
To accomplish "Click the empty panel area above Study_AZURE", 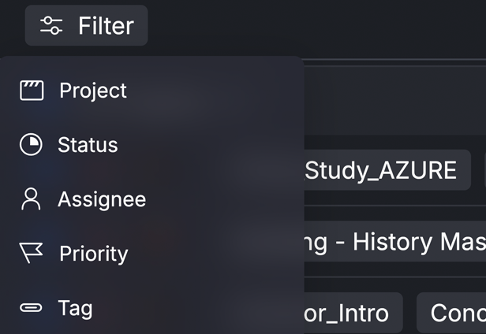I will pyautogui.click(x=395, y=101).
